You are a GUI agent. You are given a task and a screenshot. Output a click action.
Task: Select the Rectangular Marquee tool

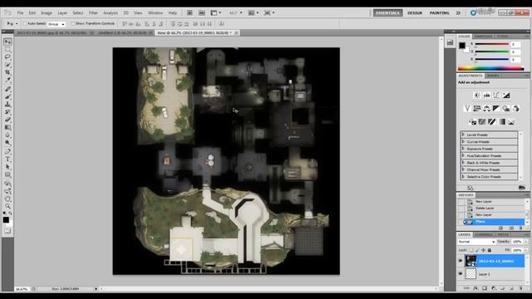coord(7,49)
